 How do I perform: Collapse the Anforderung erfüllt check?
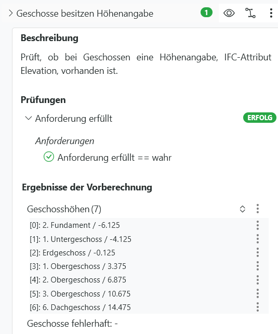coord(29,118)
